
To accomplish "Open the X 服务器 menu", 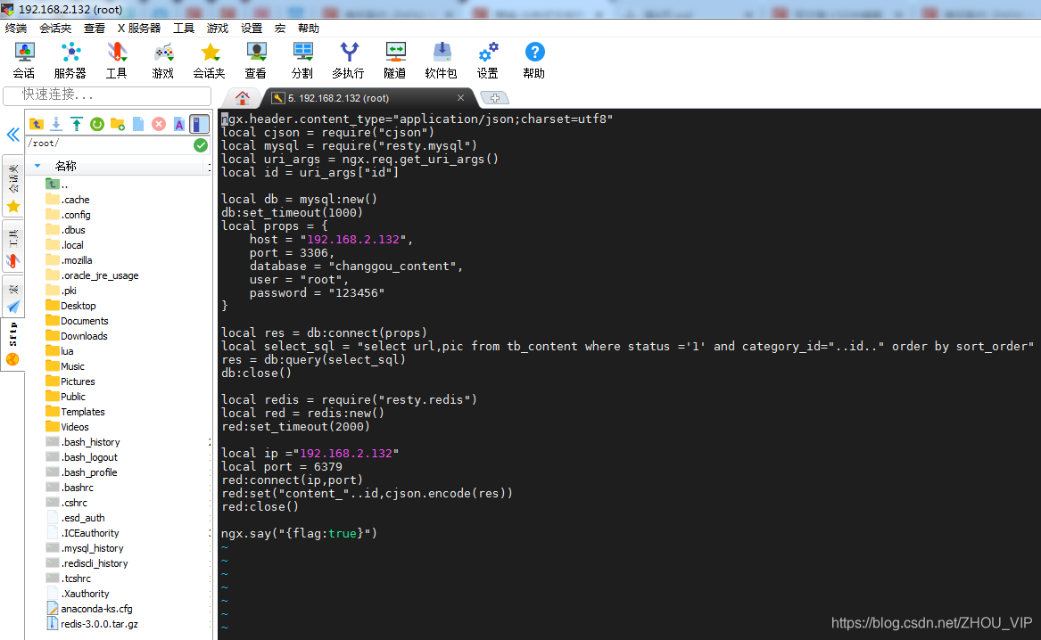I will point(139,28).
